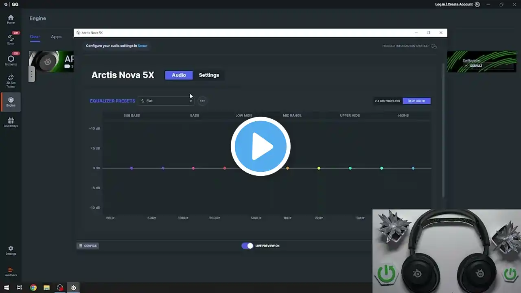Open Sonar in the GG sidebar

click(11, 39)
